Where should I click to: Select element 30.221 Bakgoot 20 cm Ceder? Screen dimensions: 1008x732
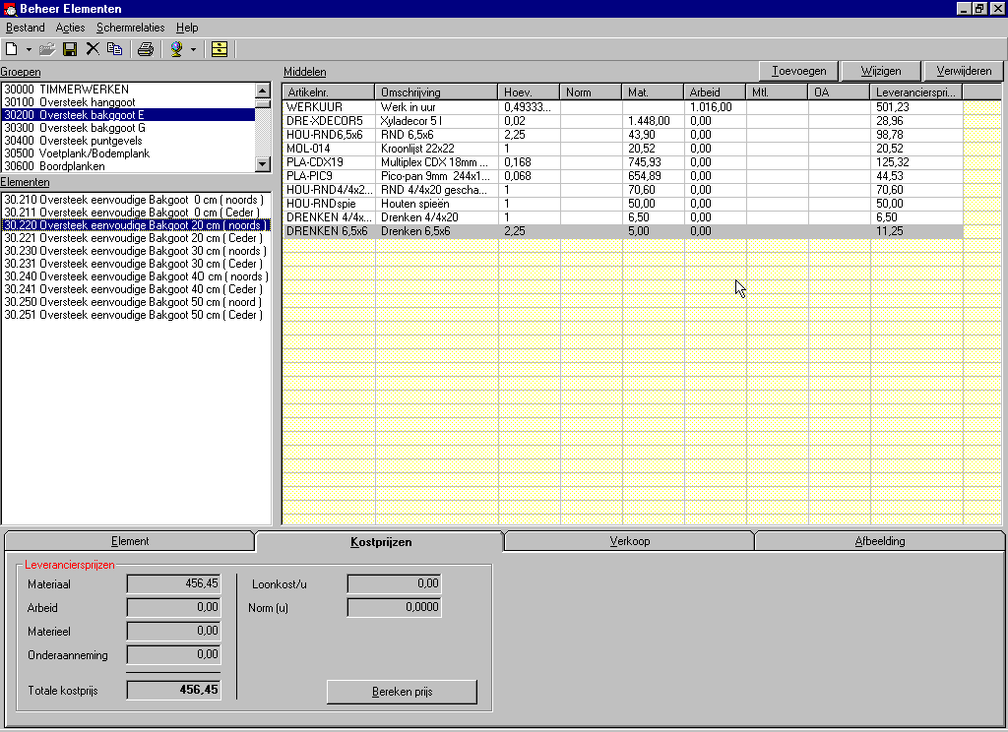point(136,238)
